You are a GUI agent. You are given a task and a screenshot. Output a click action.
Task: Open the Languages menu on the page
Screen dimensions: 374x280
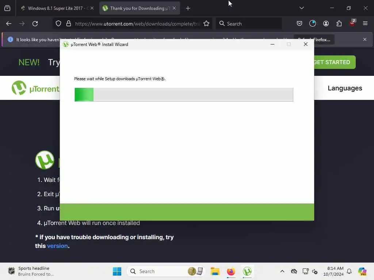tap(345, 88)
